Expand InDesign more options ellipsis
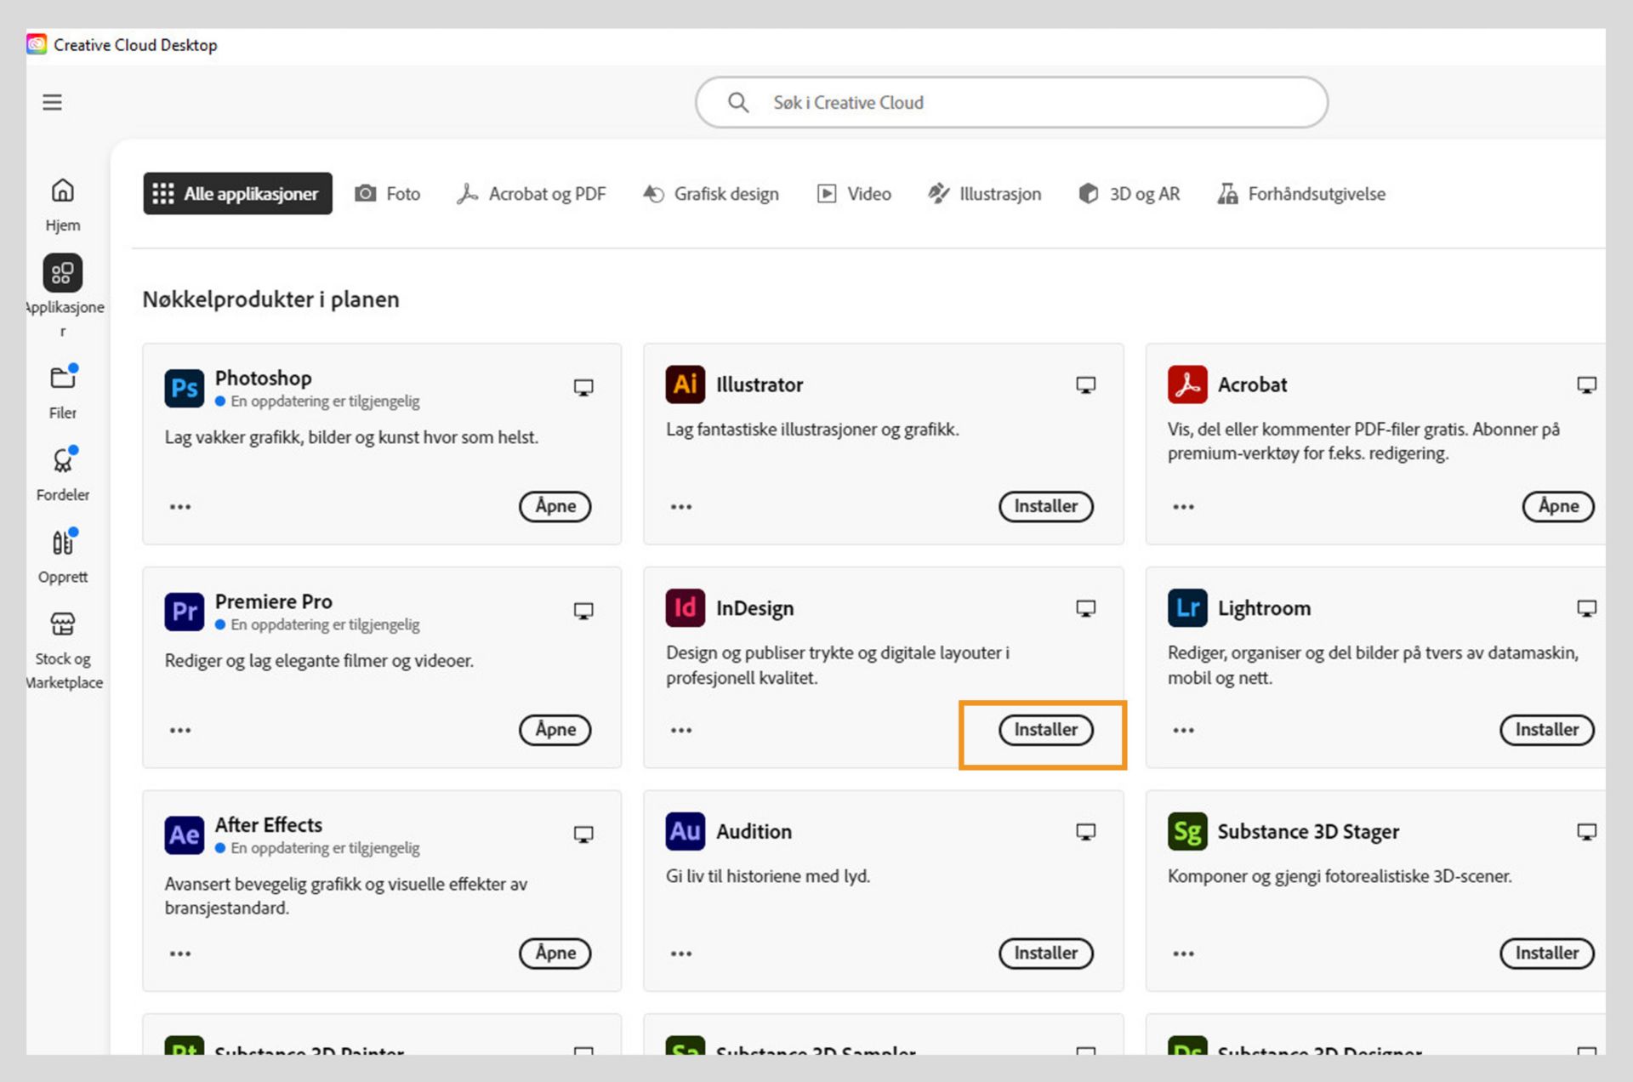 680,731
